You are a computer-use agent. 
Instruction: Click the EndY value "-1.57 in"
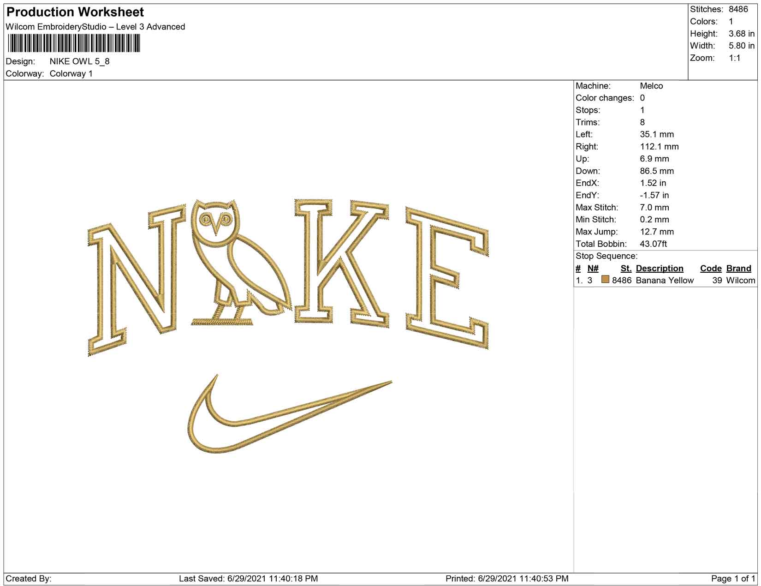(654, 195)
